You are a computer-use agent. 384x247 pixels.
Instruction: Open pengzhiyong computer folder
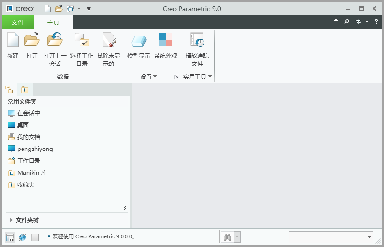click(x=30, y=149)
